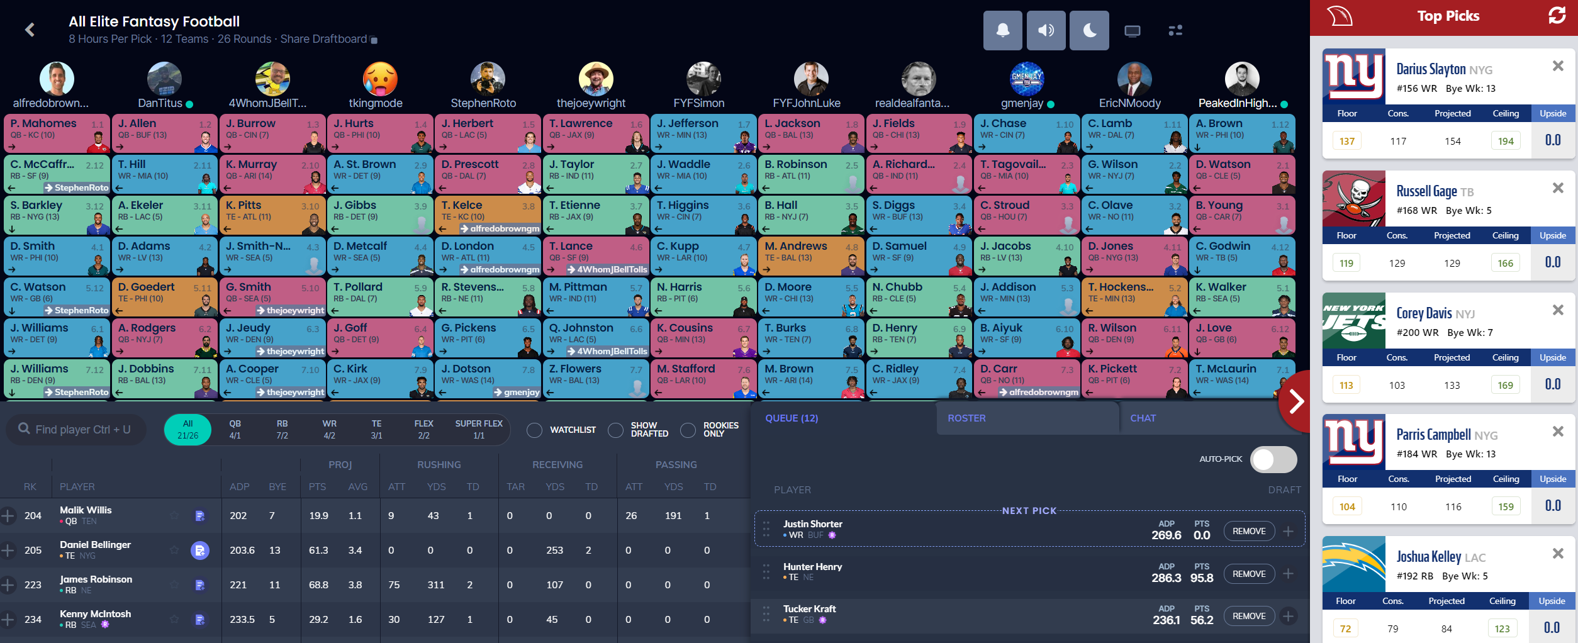Show All positions filter 21/26
This screenshot has height=643, width=1578.
tap(187, 430)
